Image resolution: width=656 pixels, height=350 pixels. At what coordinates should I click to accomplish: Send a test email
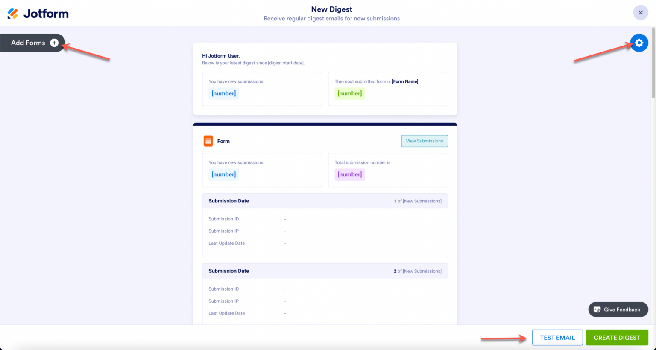557,337
